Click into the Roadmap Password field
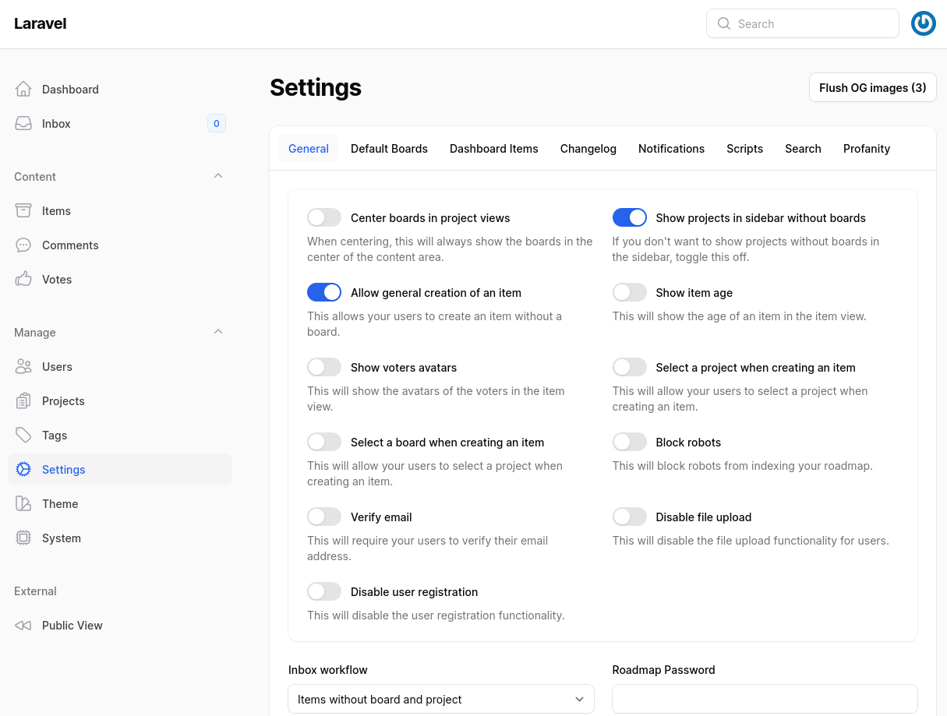947x716 pixels. click(765, 699)
